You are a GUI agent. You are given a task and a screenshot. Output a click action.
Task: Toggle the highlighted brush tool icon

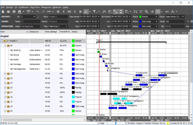pos(86,12)
